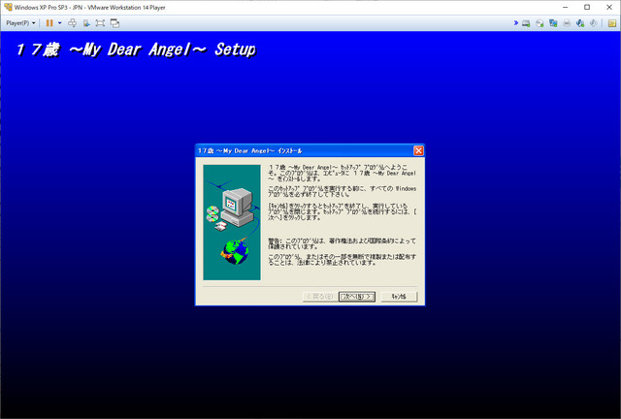Maximize the VMware Player window

[x=587, y=7]
